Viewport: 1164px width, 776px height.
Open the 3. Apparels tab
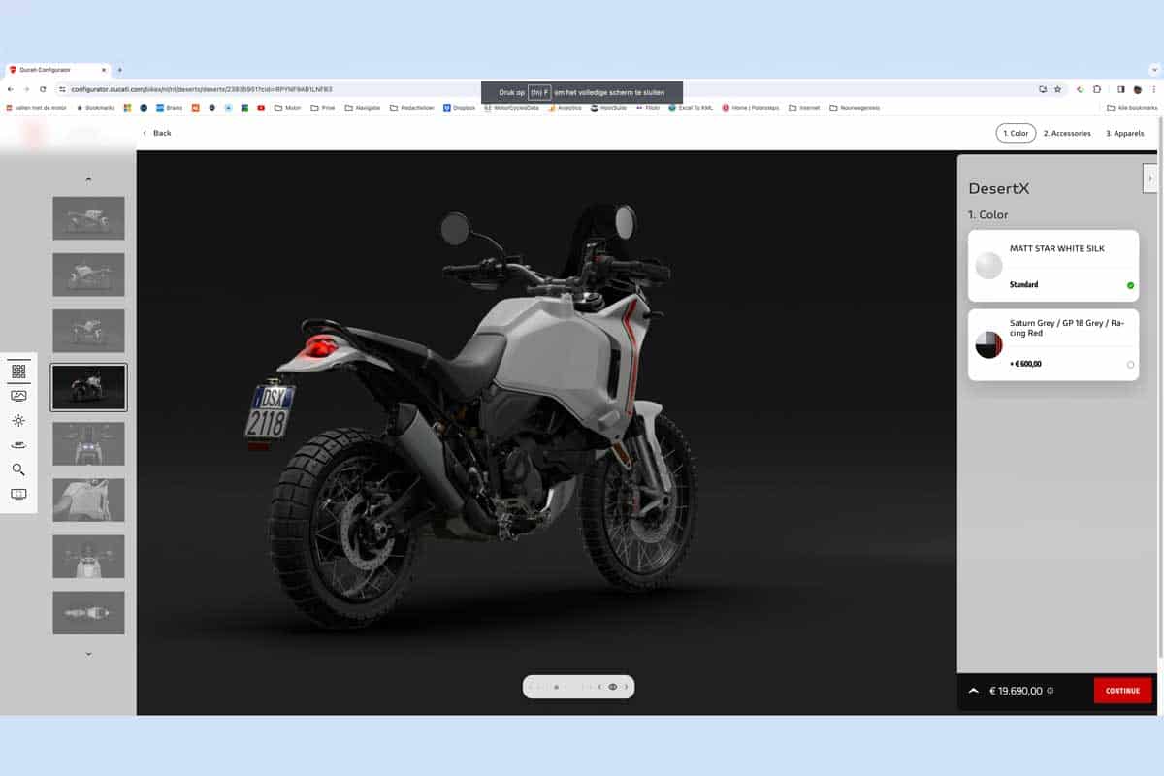click(x=1124, y=133)
